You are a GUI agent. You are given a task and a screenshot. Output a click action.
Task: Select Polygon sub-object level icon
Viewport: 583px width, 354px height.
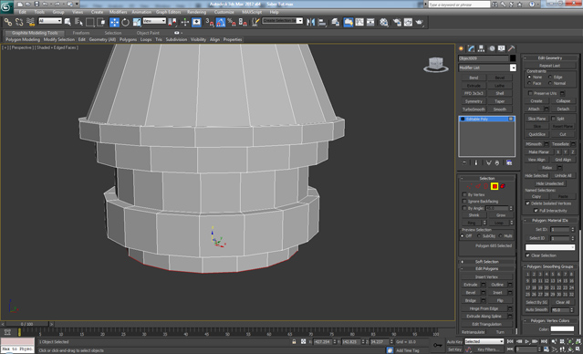coord(495,186)
